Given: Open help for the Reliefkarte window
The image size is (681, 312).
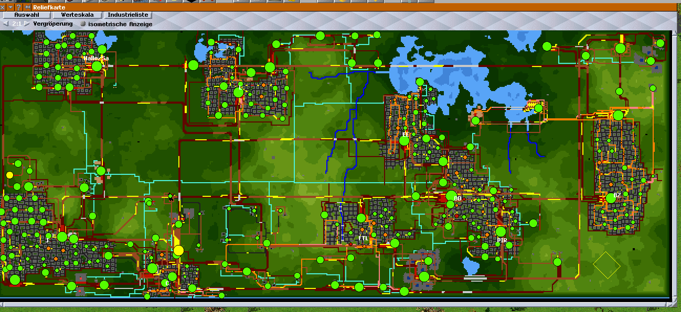Looking at the screenshot, I should [19, 7].
